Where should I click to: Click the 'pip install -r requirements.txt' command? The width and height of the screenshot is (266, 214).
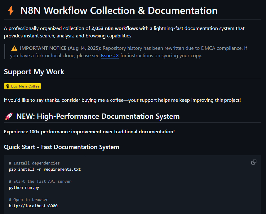tap(45, 169)
